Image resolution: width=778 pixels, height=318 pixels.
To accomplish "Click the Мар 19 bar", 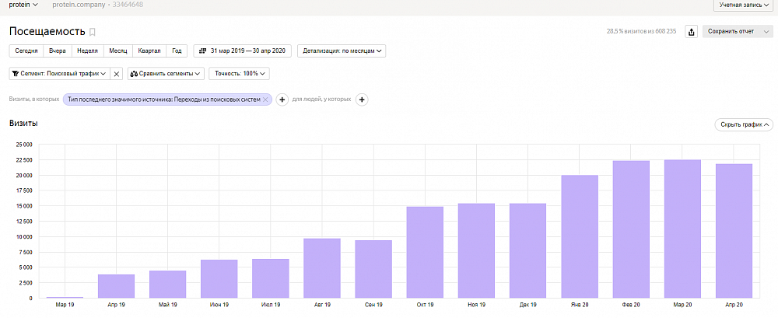I will 65,297.
